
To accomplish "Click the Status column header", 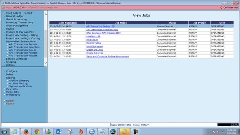I will point(172,23).
